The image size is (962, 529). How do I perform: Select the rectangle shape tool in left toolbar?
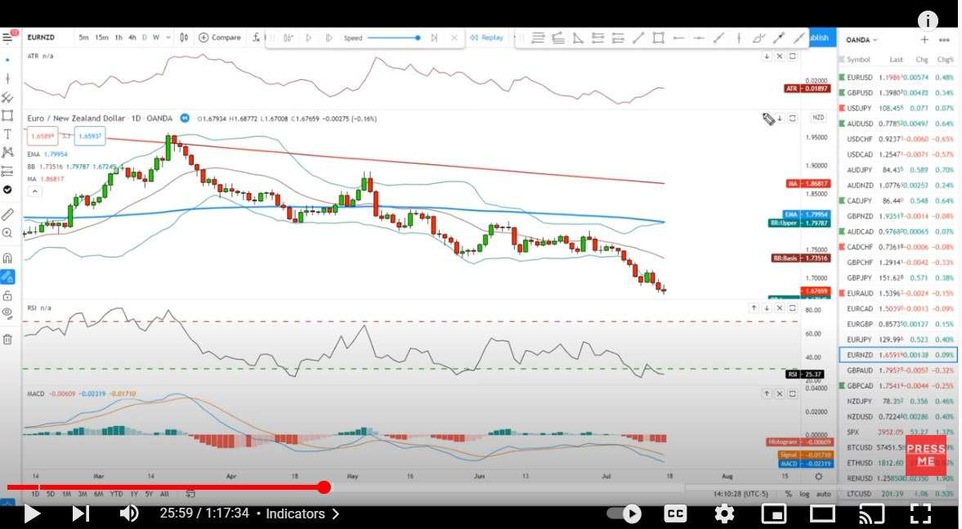click(7, 115)
